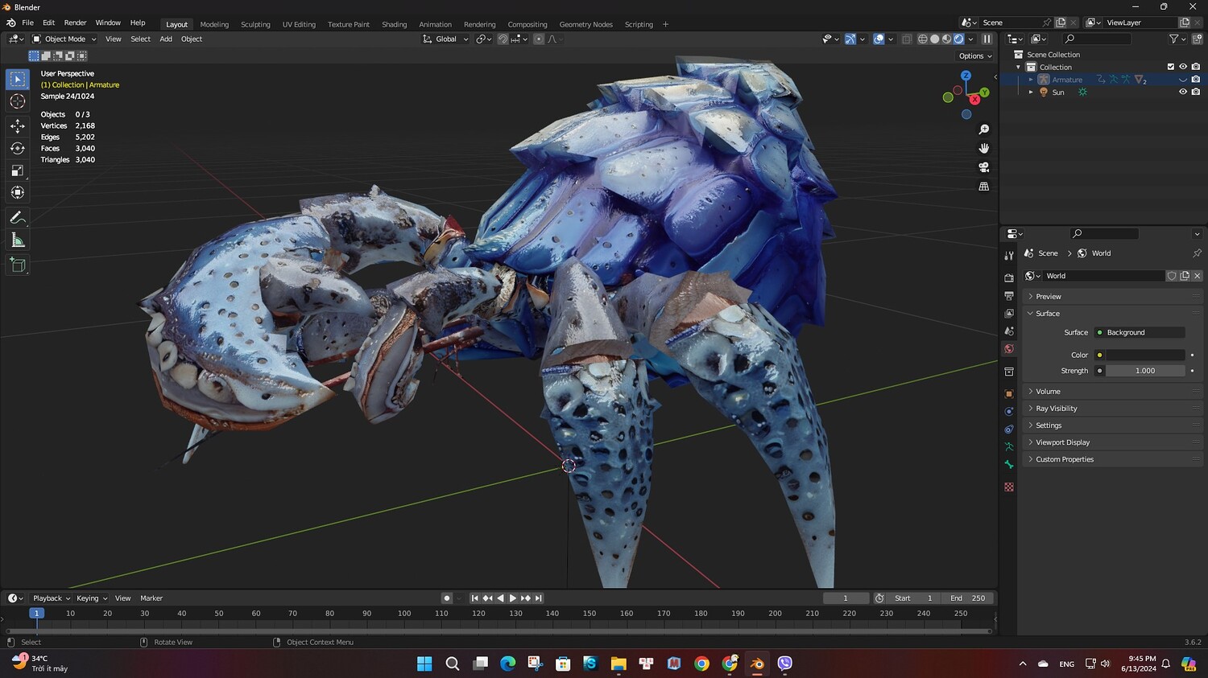Toggle the Collection exclude checkbox
1208x678 pixels.
coord(1170,67)
